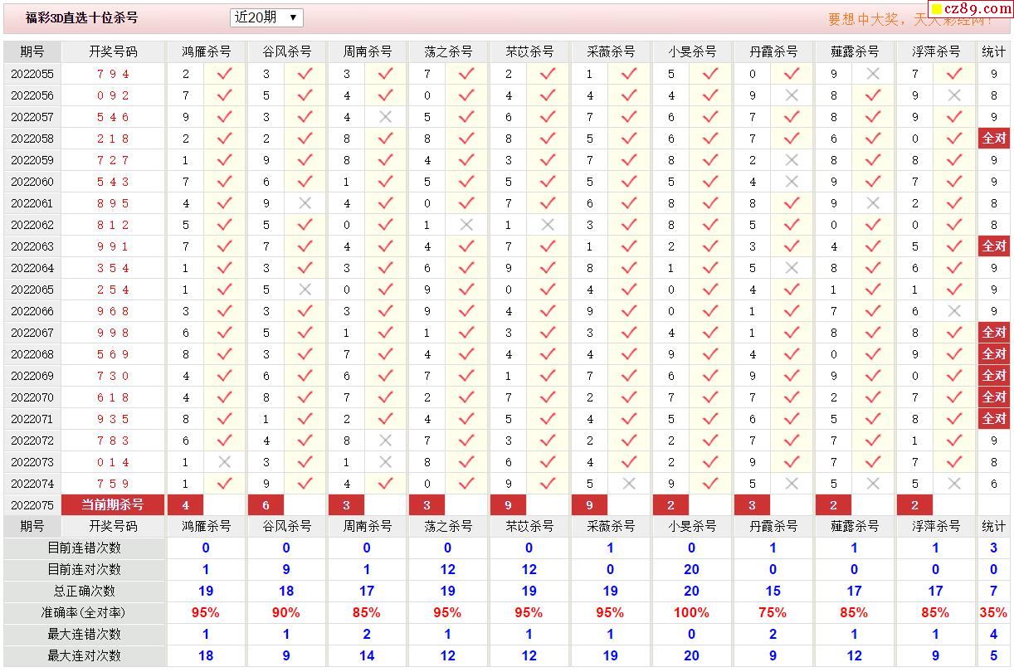Click the grey X for 丹霞杀号 in row 2022064

(792, 268)
